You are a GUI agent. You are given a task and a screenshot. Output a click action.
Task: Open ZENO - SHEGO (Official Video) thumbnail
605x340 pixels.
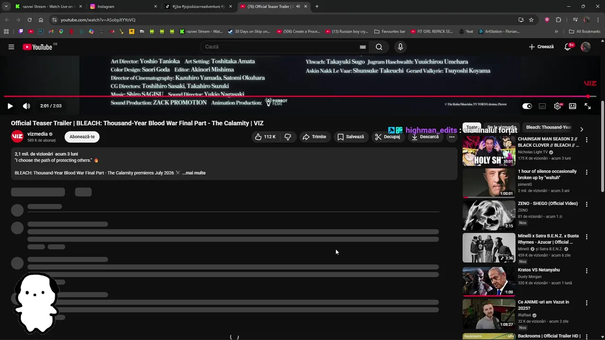(x=489, y=215)
